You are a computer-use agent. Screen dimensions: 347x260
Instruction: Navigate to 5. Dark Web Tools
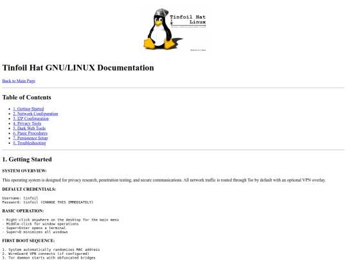click(29, 128)
